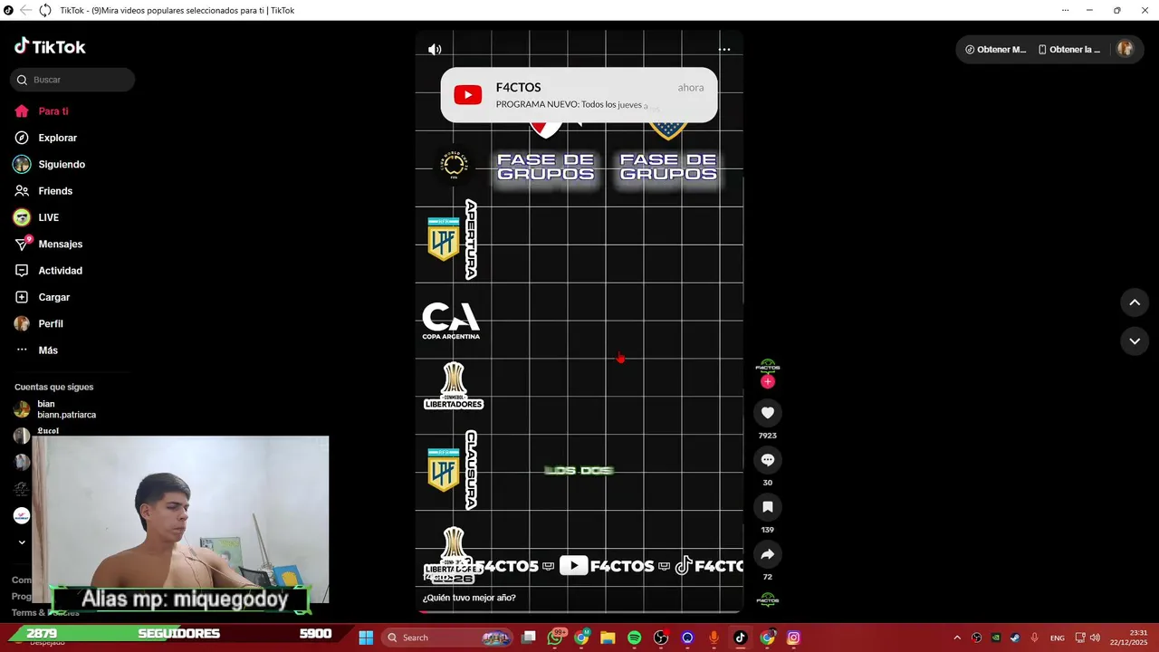Click the Obtener la... app button
1159x652 pixels.
coord(1069,50)
